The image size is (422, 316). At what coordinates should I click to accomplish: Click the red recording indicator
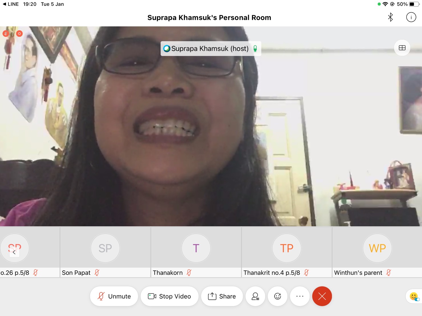point(19,34)
